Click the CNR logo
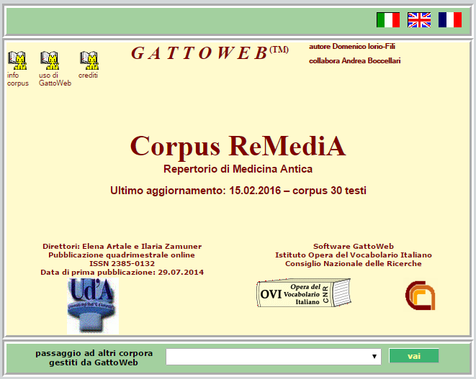This screenshot has height=379, width=476. tap(420, 296)
